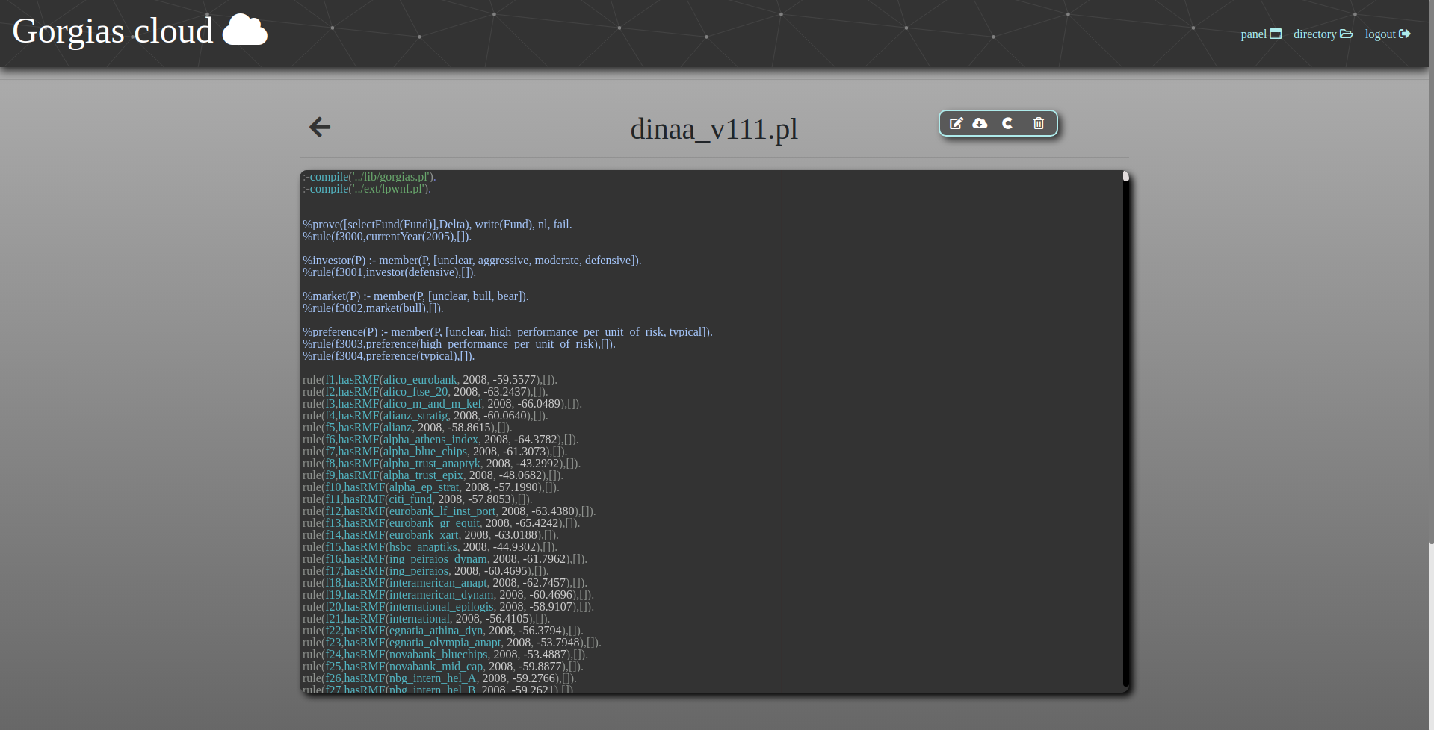Click the dinaa_v111.pl file title
The image size is (1434, 730).
(714, 129)
